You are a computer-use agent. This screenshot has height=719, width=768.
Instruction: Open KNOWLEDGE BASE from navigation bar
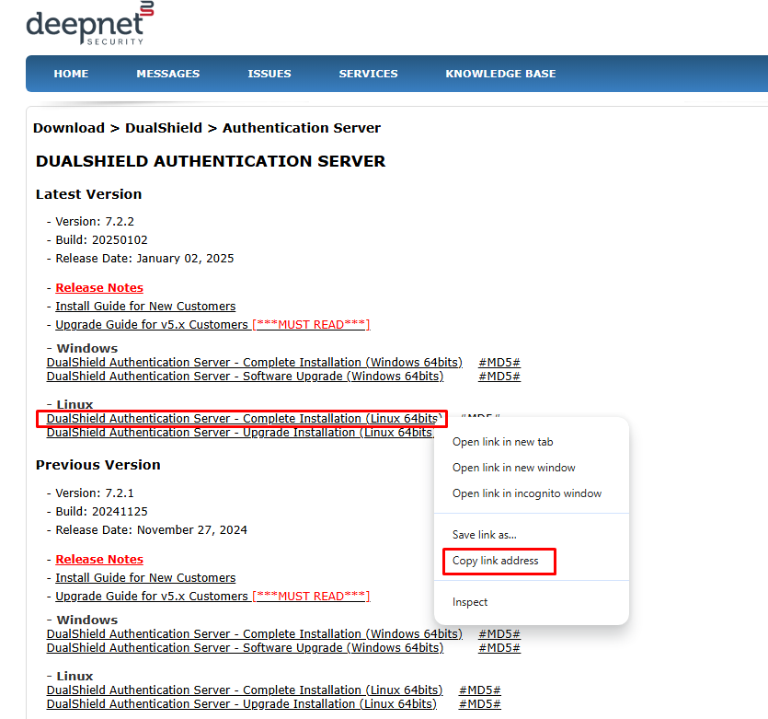click(500, 74)
